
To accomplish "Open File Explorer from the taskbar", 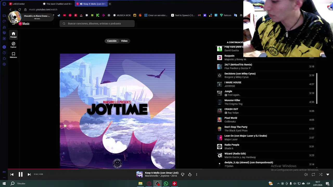I will pos(140,184).
